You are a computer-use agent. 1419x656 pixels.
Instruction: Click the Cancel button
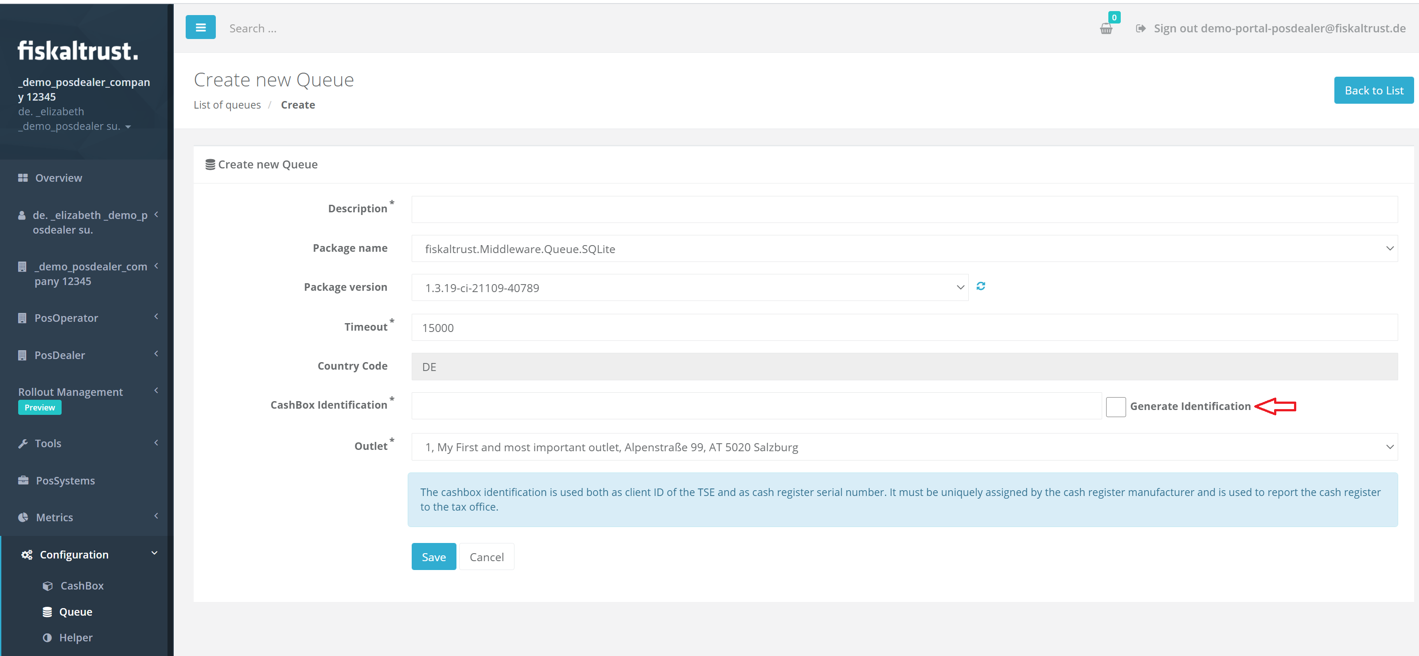pyautogui.click(x=487, y=557)
